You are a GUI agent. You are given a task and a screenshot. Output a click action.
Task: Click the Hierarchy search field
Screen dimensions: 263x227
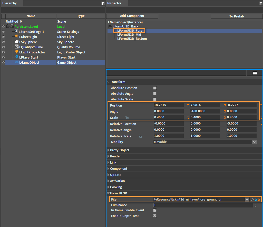point(53,10)
